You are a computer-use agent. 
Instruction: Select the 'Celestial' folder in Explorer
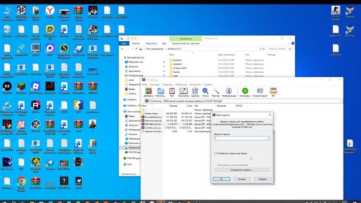point(177,64)
